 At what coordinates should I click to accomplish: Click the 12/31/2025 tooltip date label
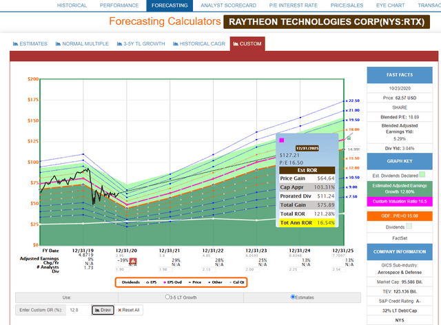tap(307, 148)
